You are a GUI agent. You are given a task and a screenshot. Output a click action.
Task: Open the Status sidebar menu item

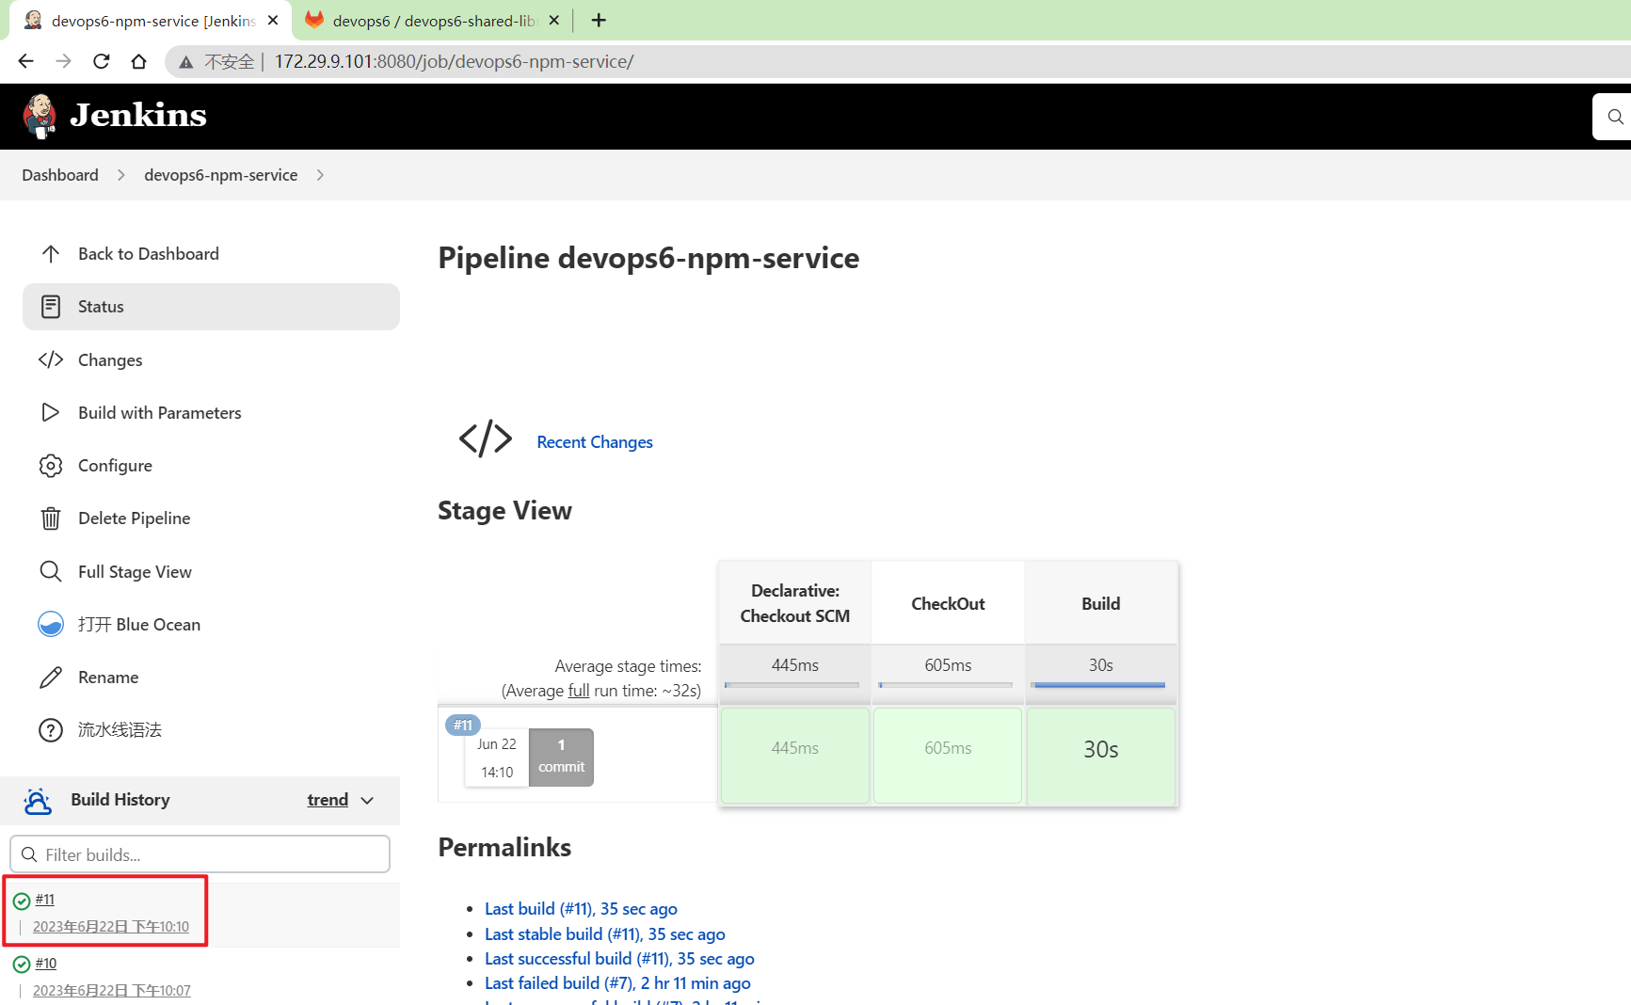(x=211, y=307)
